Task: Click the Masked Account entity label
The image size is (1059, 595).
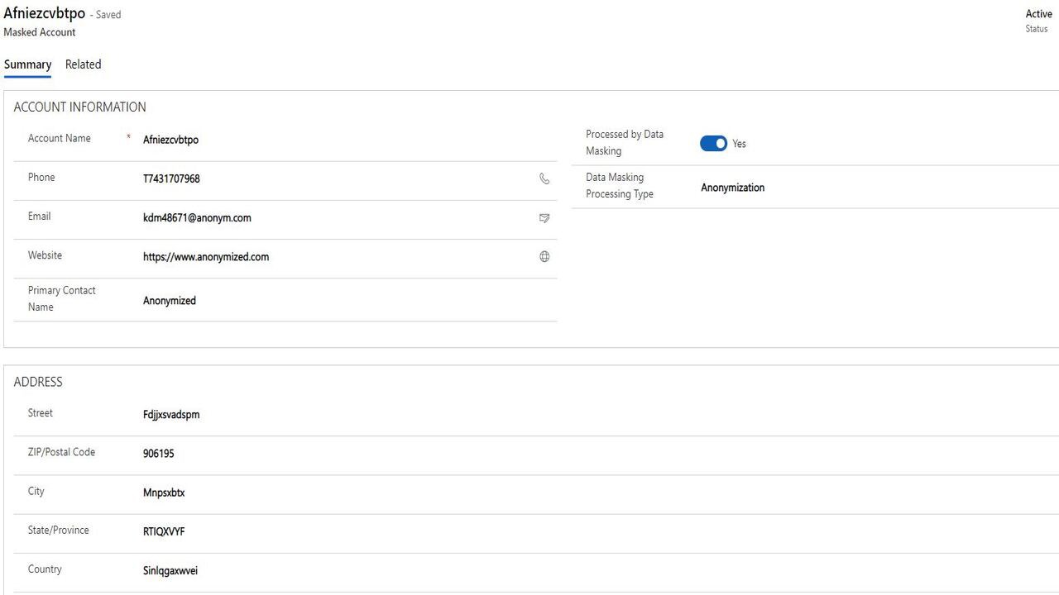Action: (x=40, y=32)
